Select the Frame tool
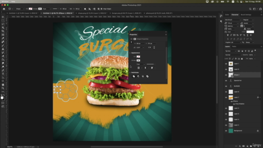 [3, 35]
